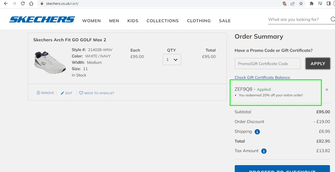Click the Total value £82.95

point(323,141)
